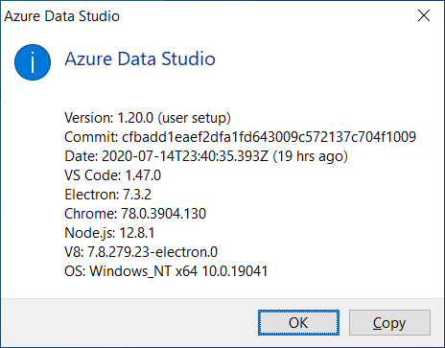
Task: Click the V8: 7.8.279.23-electron.0 line
Action: pyautogui.click(x=141, y=252)
